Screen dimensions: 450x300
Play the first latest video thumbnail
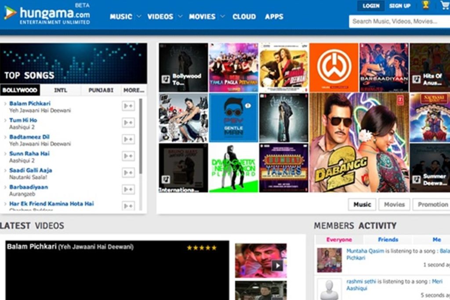pyautogui.click(x=261, y=260)
